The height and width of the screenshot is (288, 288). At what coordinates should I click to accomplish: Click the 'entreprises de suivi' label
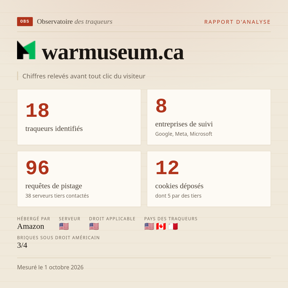pos(184,124)
